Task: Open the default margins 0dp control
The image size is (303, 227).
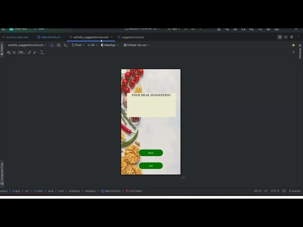Action: click(x=21, y=52)
